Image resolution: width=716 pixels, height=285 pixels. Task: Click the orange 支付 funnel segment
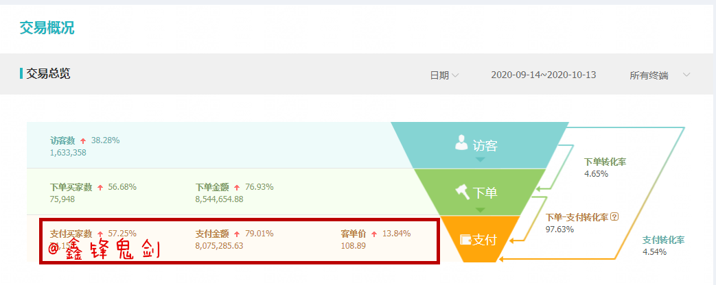point(480,239)
